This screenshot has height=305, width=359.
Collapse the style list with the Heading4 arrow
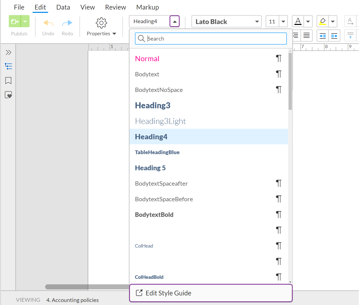pyautogui.click(x=174, y=21)
